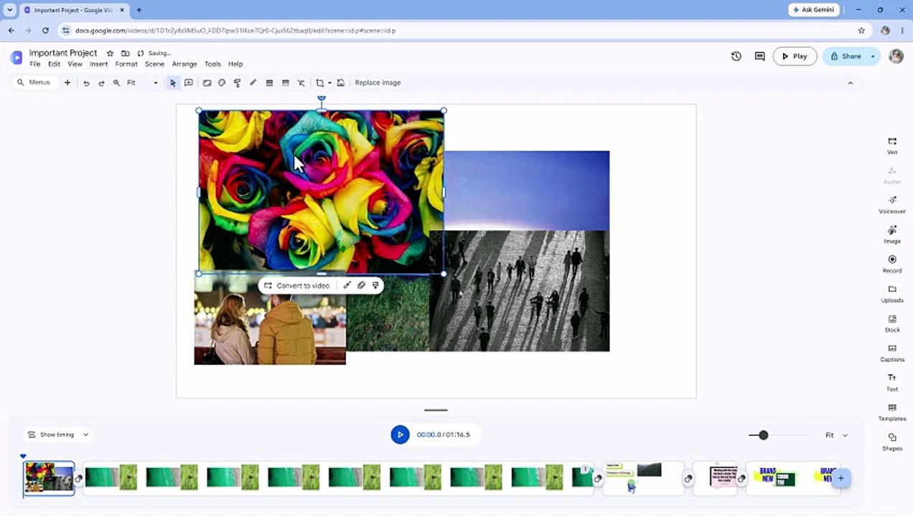Star the Important Project document
The image size is (913, 516).
point(110,53)
